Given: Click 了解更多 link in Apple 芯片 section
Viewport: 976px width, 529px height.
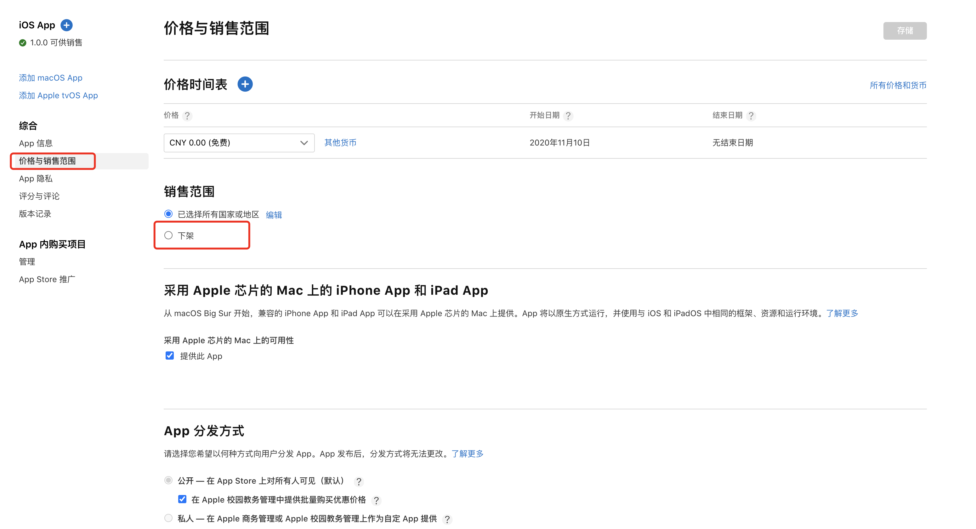Looking at the screenshot, I should tap(842, 313).
